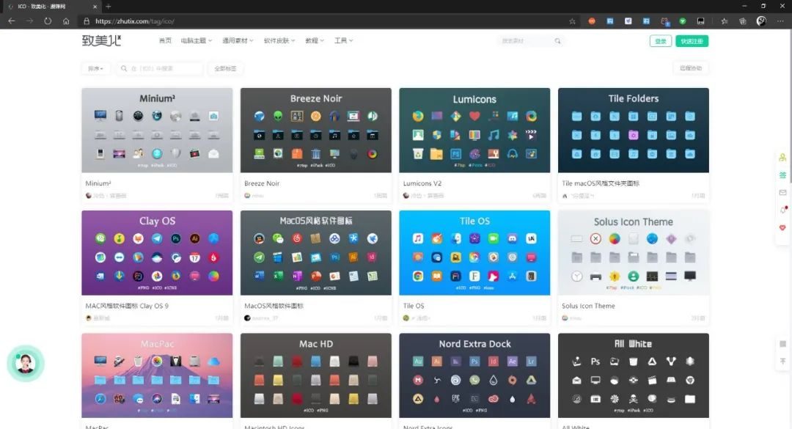Image resolution: width=792 pixels, height=429 pixels.
Task: Click the 登录 login button
Action: pyautogui.click(x=661, y=41)
